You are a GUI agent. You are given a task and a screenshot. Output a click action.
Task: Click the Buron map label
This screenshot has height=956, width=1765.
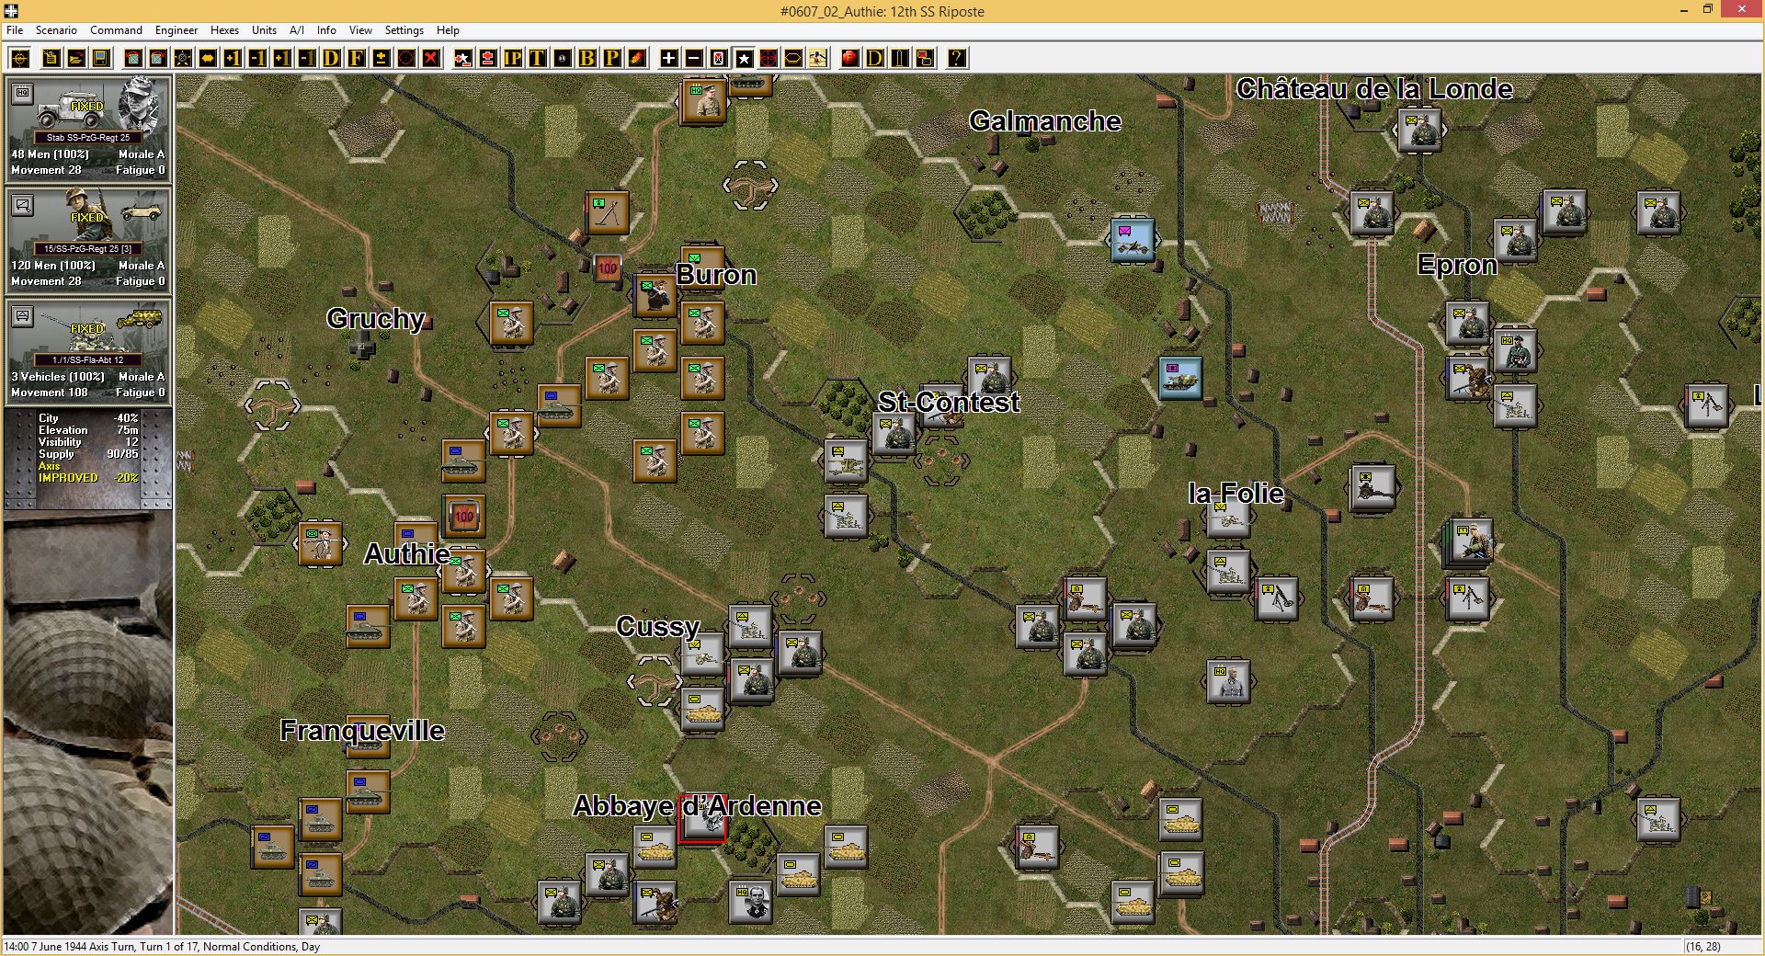click(716, 275)
